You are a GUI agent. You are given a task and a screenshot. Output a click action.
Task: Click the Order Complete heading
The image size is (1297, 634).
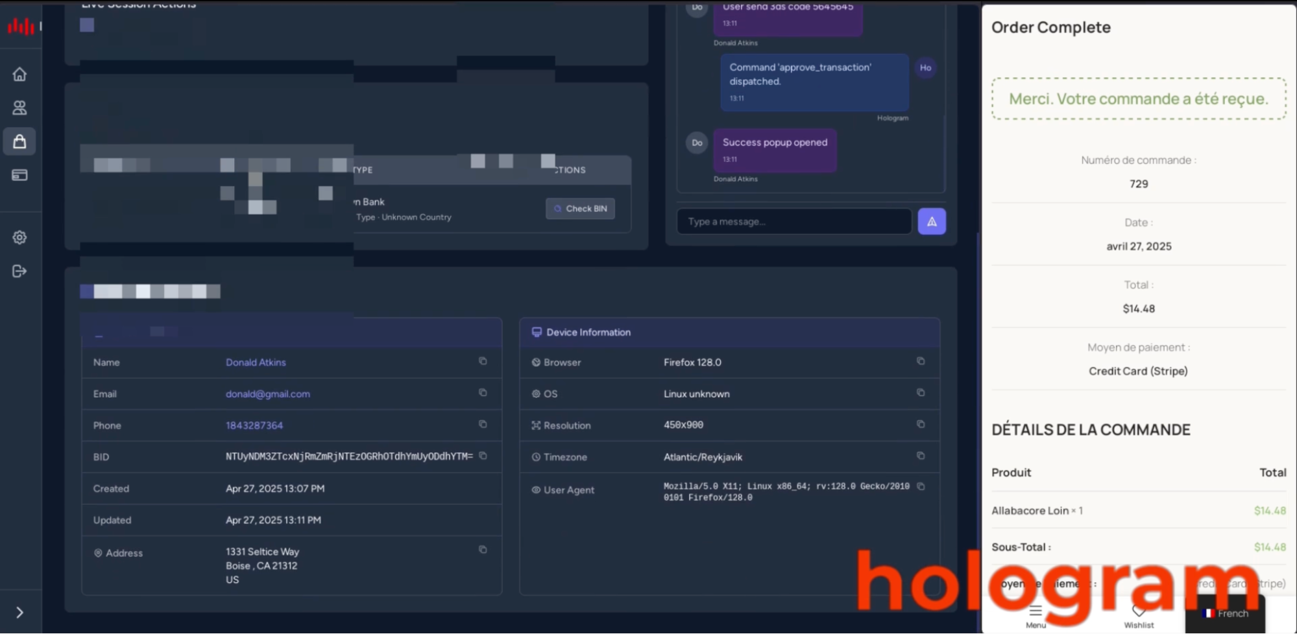pyautogui.click(x=1050, y=27)
